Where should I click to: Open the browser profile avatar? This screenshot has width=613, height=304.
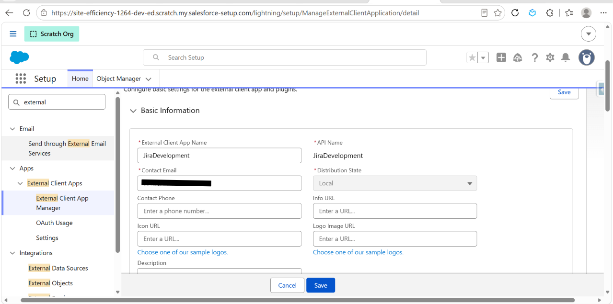coord(586,13)
